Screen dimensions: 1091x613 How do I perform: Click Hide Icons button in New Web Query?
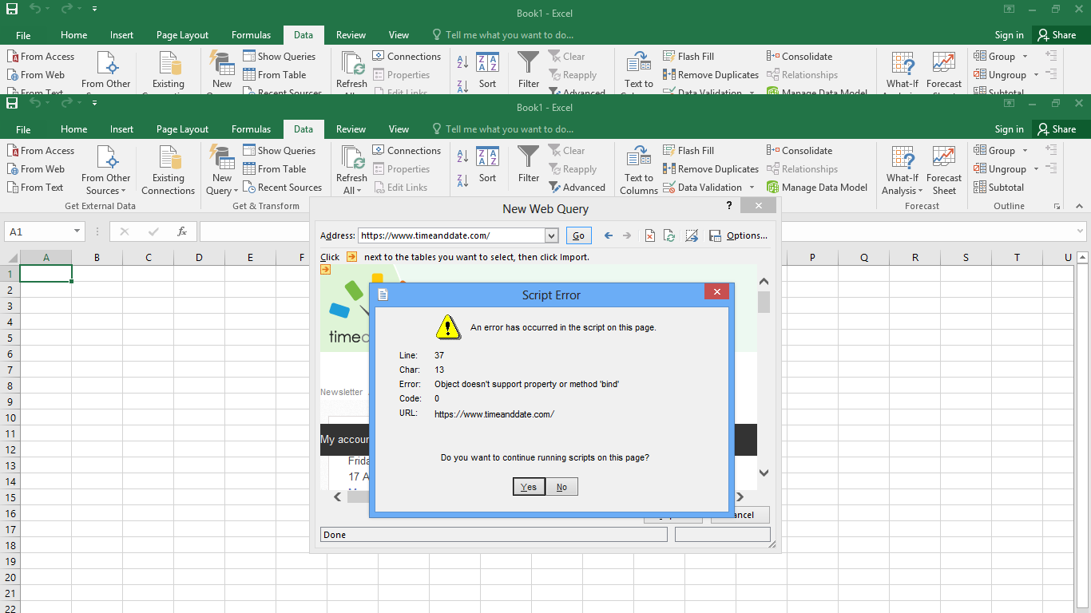(692, 235)
